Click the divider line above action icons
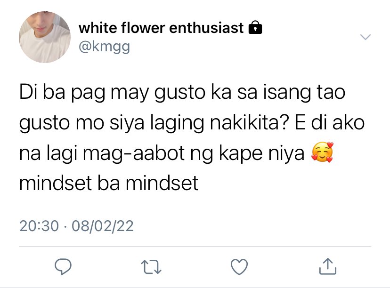This screenshot has height=288, width=390. [195, 247]
